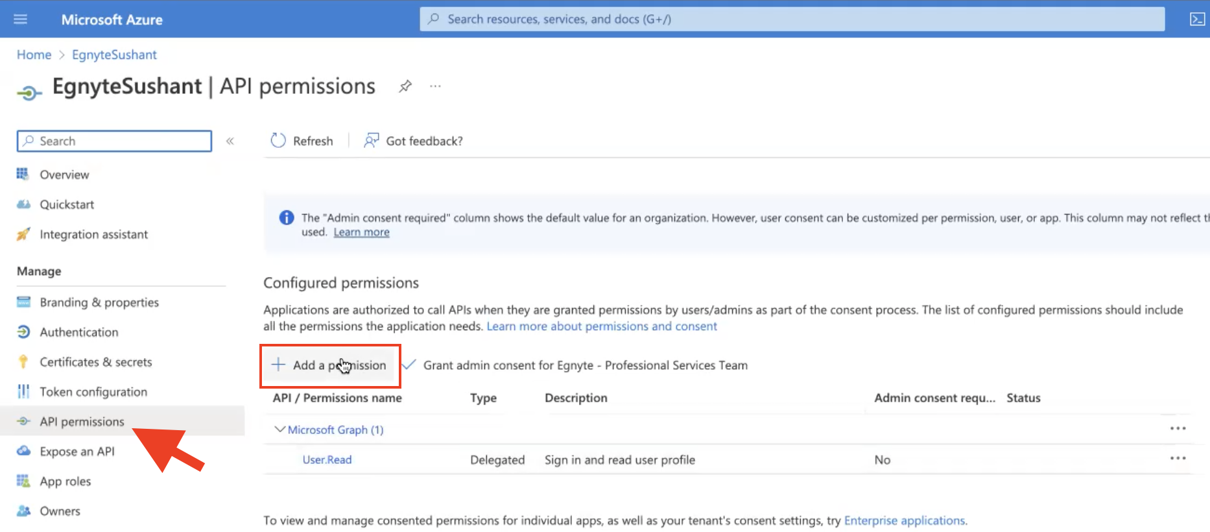Go to EgnyteSushant in the breadcrumb
This screenshot has height=532, width=1210.
114,54
